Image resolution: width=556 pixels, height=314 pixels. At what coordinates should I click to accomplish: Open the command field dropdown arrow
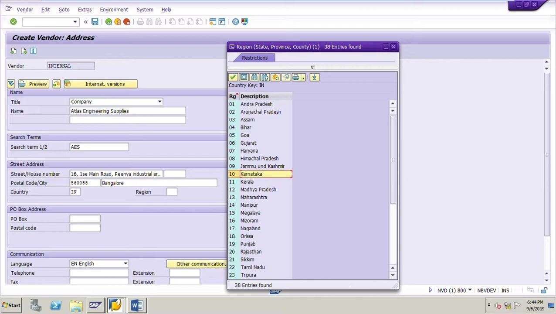pos(75,22)
